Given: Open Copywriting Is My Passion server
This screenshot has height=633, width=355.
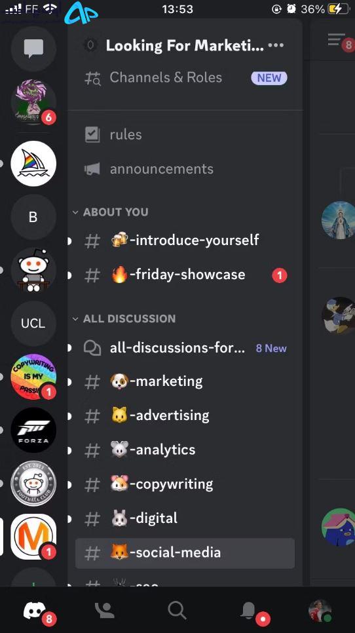Looking at the screenshot, I should tap(33, 377).
